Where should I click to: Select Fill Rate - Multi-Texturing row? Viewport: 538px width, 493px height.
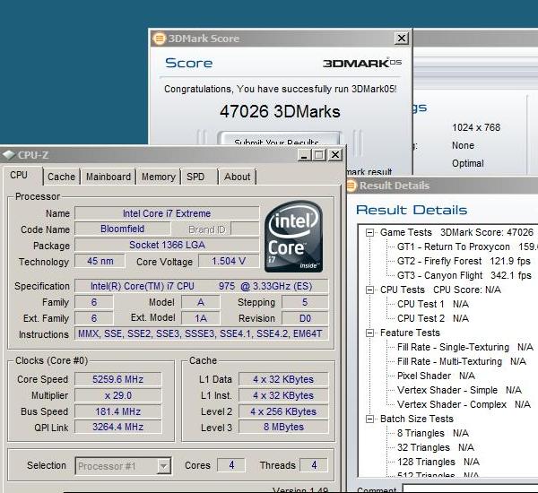point(462,361)
